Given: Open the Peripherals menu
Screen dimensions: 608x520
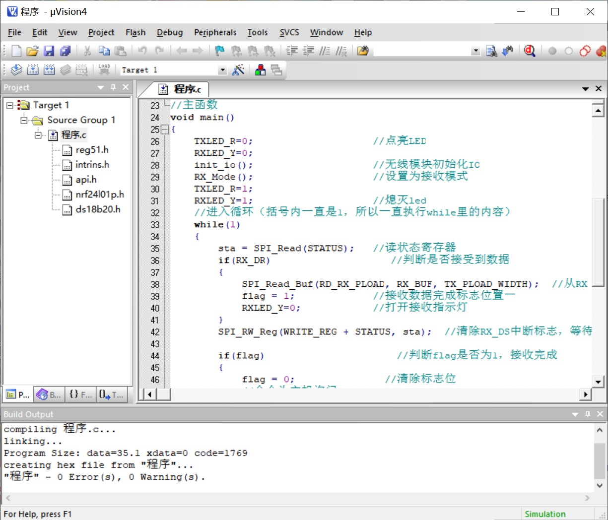Looking at the screenshot, I should [x=215, y=32].
